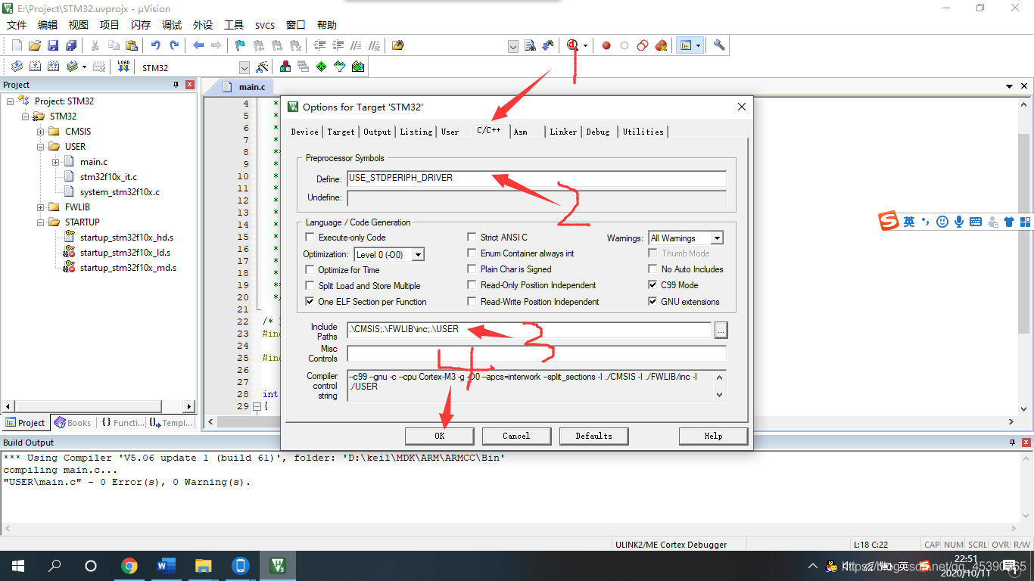The image size is (1034, 581).
Task: Open configuration wrench icon
Action: 719,45
